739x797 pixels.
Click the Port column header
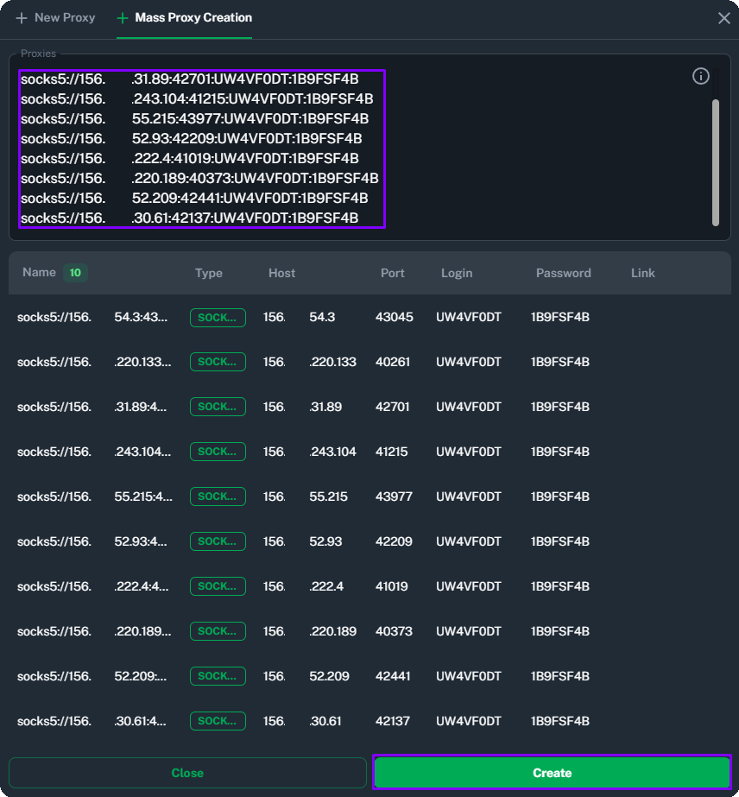pyautogui.click(x=393, y=273)
